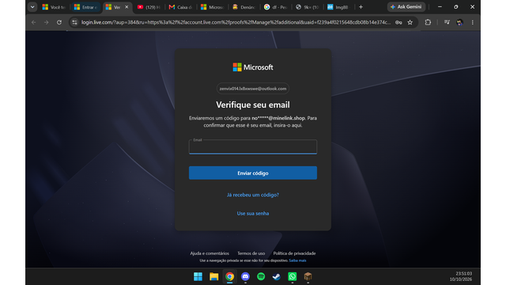Screen dimensions: 506x285
Task: Open the 'Já recebeu um código?' link
Action: click(x=253, y=195)
